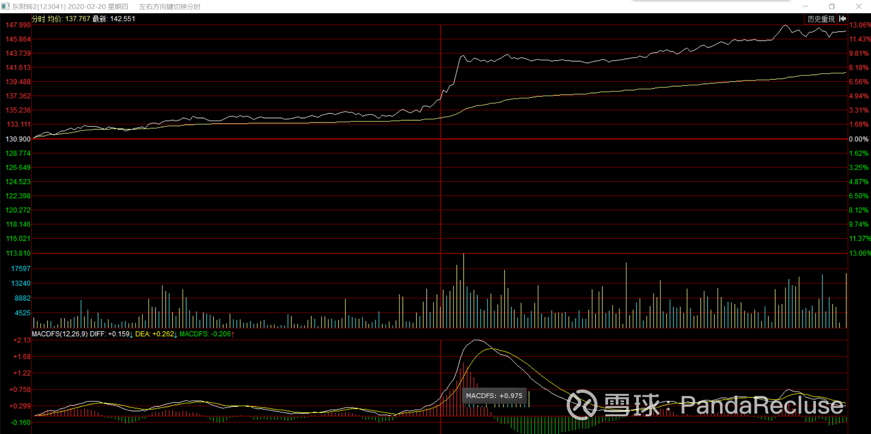This screenshot has width=871, height=434.
Task: Click the 17597 volume axis label
Action: pos(20,269)
